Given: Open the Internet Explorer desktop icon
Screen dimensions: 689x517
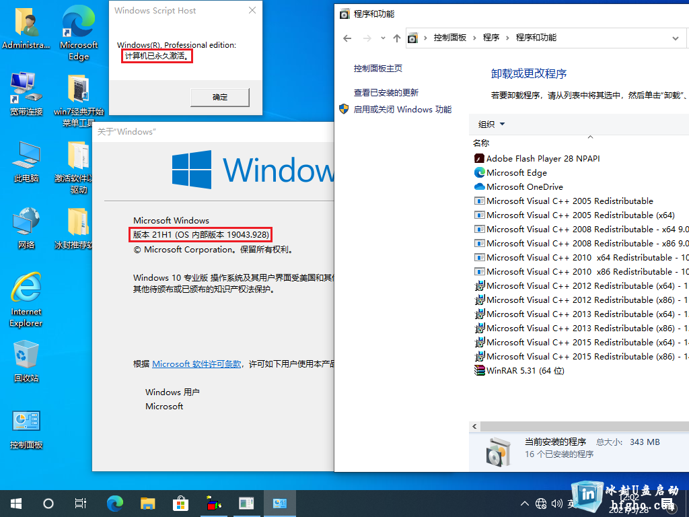Looking at the screenshot, I should (26, 300).
